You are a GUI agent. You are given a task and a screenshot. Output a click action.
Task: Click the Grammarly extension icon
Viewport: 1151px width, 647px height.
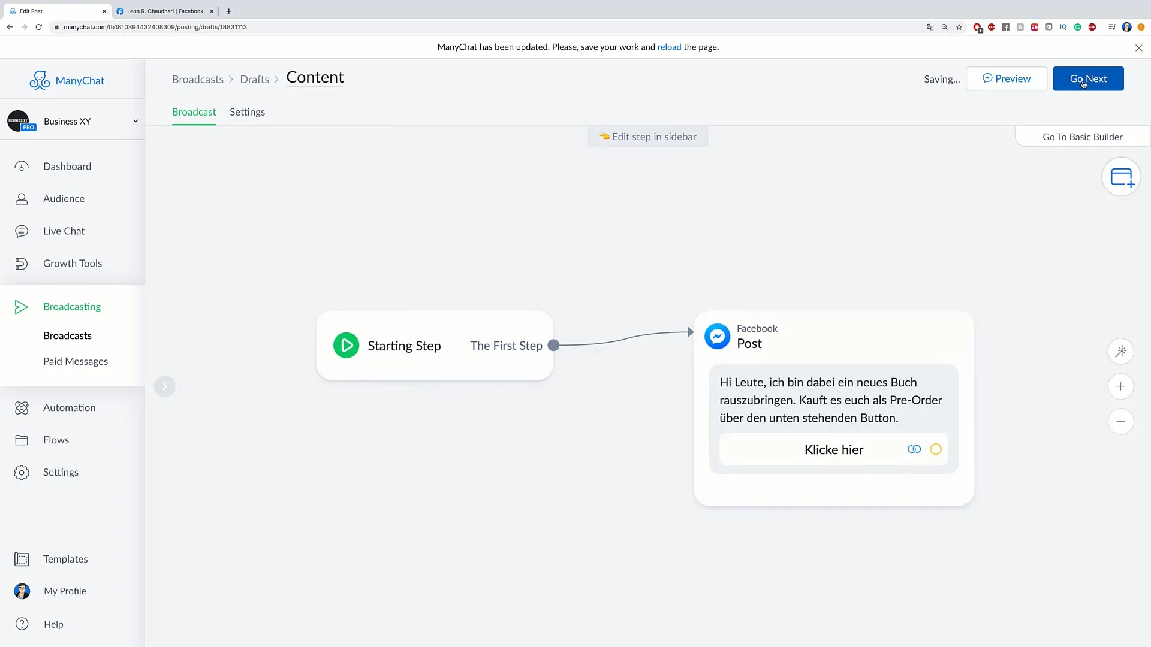(x=1077, y=27)
